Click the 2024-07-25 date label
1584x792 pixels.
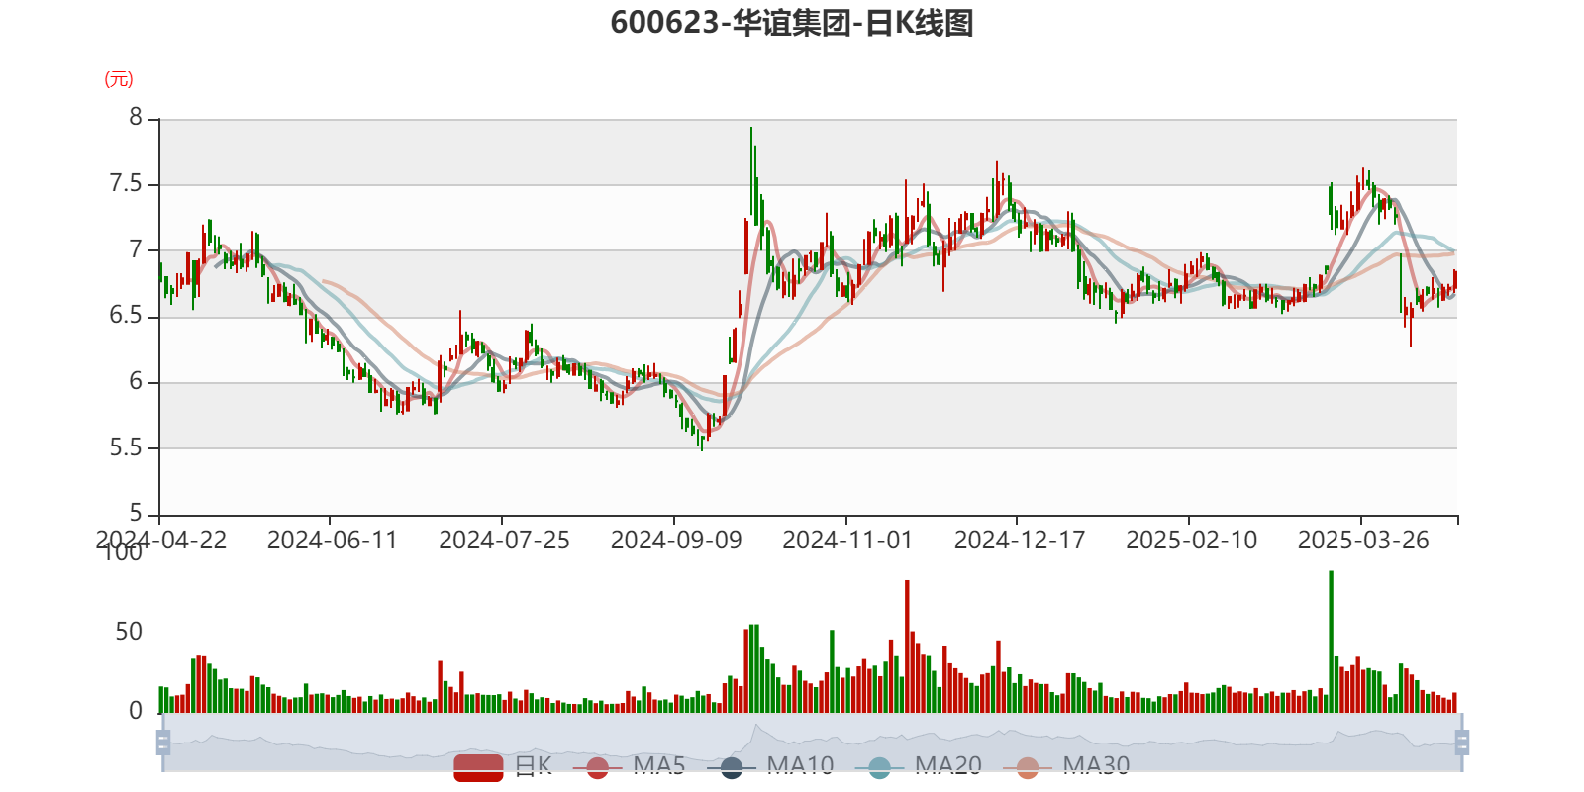click(504, 541)
